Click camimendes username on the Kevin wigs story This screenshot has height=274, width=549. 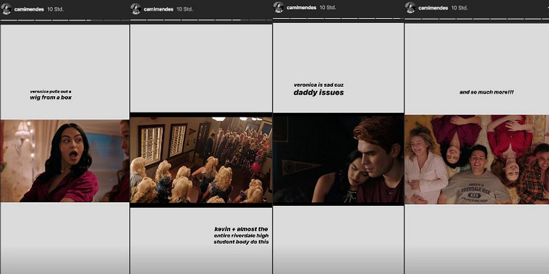159,8
